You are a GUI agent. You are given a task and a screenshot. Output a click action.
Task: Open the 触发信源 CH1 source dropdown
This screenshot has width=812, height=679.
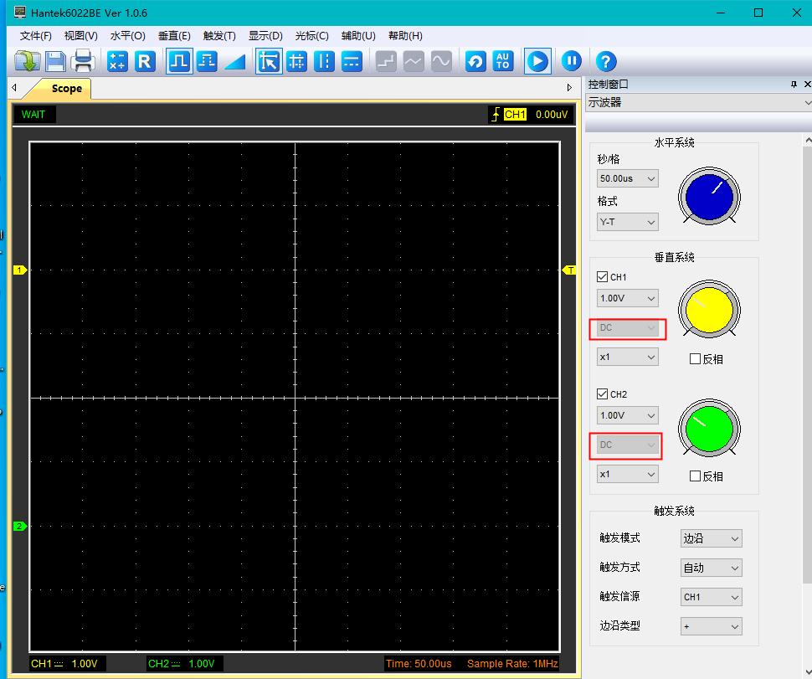[711, 597]
